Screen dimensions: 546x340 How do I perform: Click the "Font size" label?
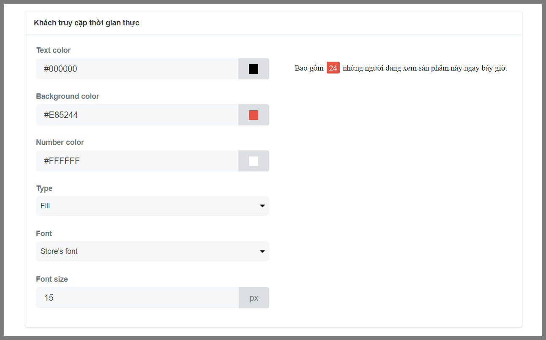point(52,279)
